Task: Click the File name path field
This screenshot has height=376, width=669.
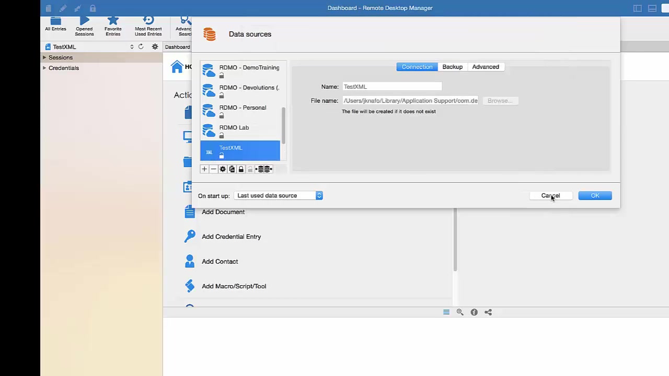Action: (410, 101)
